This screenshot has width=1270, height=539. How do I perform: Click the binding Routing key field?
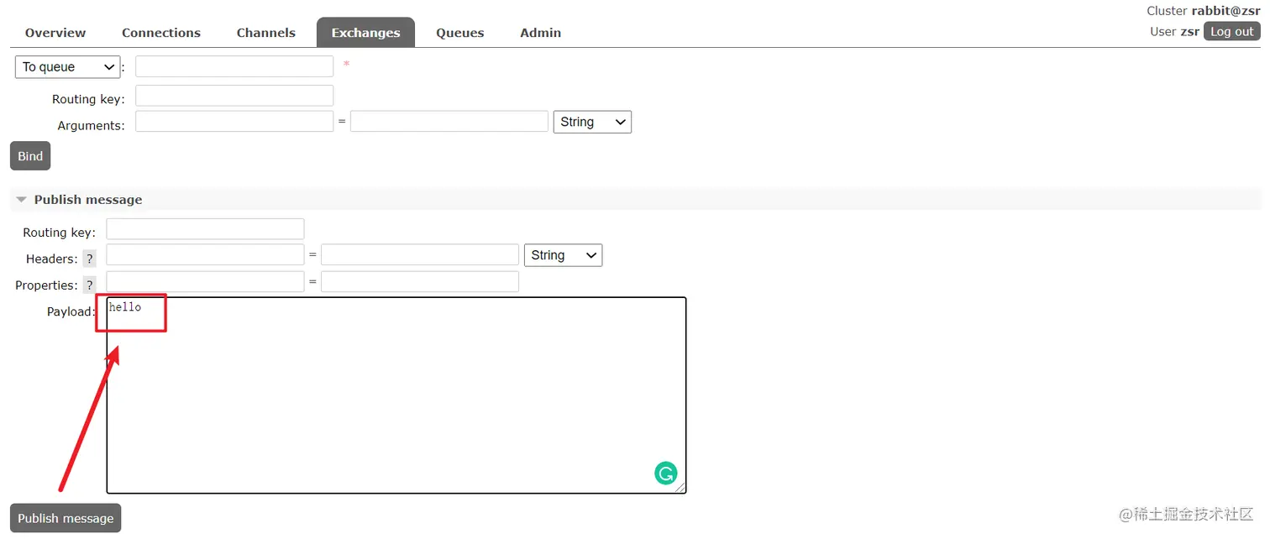pyautogui.click(x=234, y=96)
